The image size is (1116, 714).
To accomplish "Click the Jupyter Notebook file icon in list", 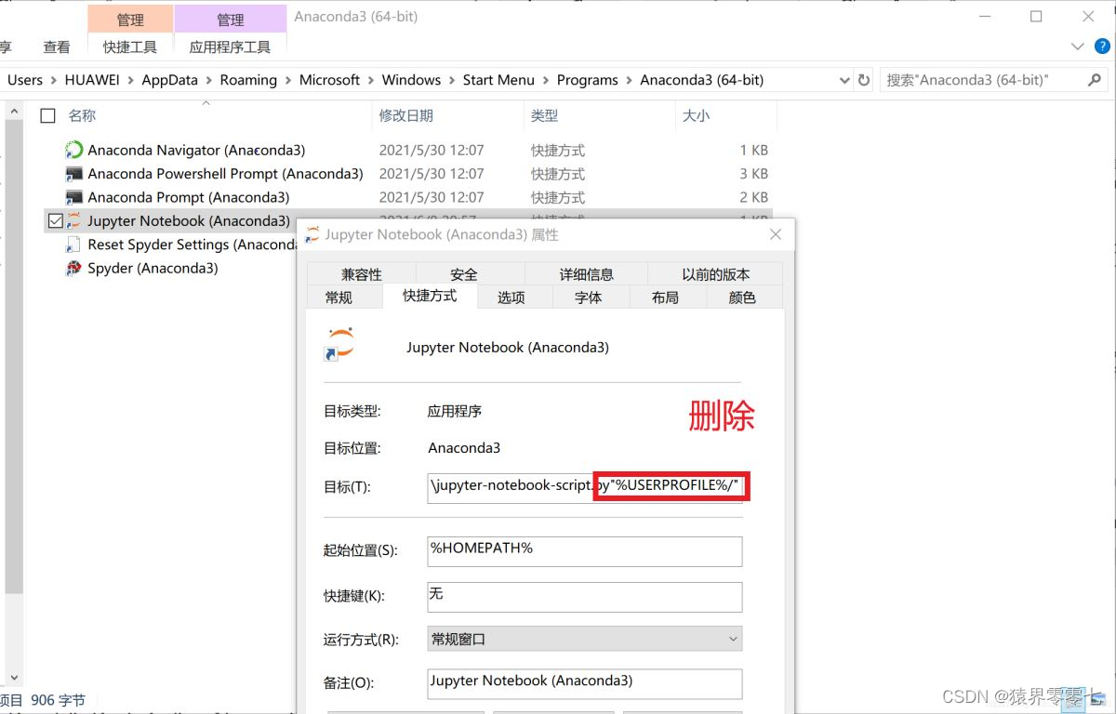I will point(73,221).
